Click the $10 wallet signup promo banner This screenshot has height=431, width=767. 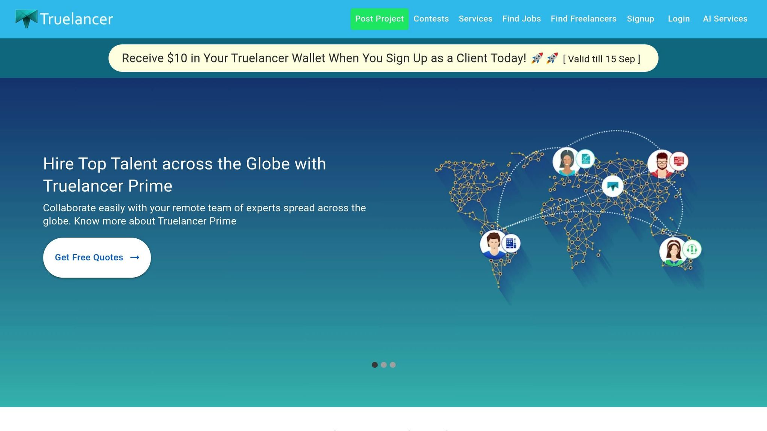coord(383,58)
